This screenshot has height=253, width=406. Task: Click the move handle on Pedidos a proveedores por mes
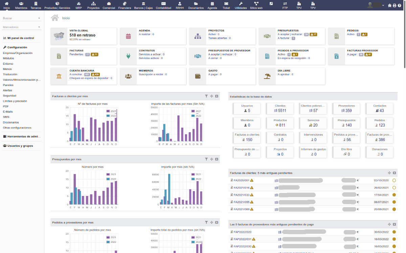tap(211, 222)
